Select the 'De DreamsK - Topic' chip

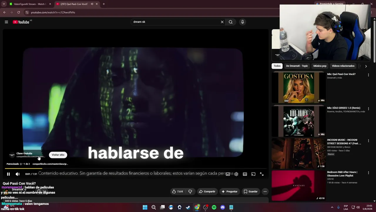pyautogui.click(x=297, y=66)
